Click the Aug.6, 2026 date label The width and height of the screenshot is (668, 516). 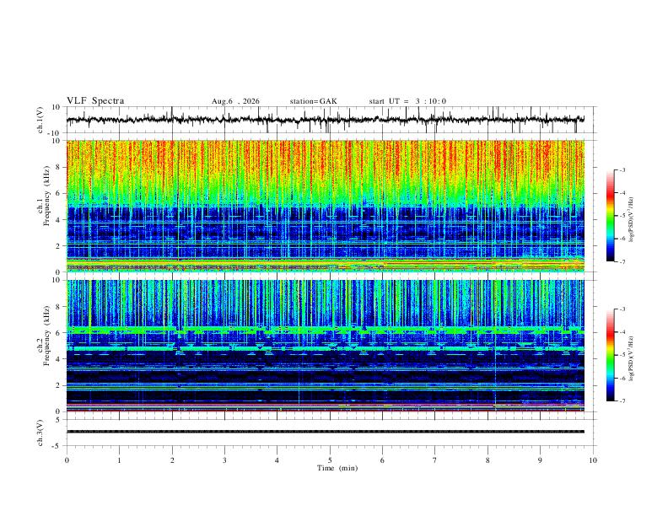(235, 101)
